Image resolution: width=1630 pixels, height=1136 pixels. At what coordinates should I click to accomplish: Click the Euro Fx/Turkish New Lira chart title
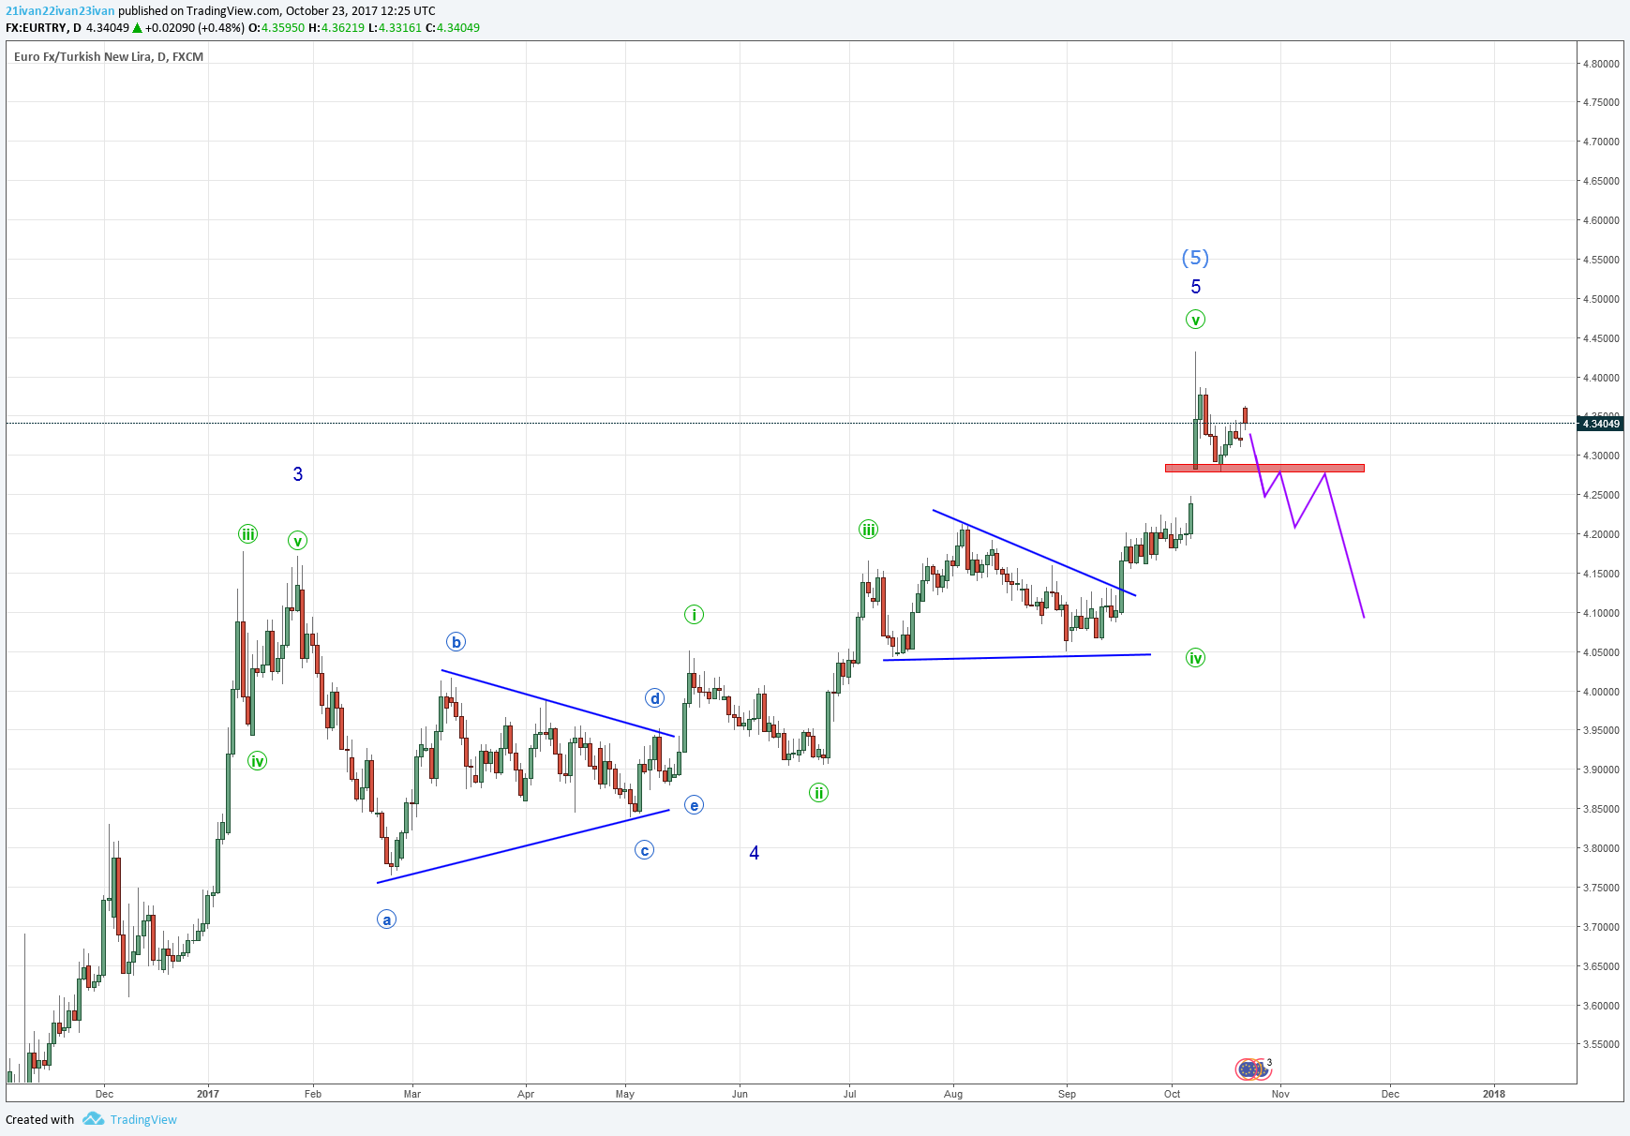[x=109, y=56]
